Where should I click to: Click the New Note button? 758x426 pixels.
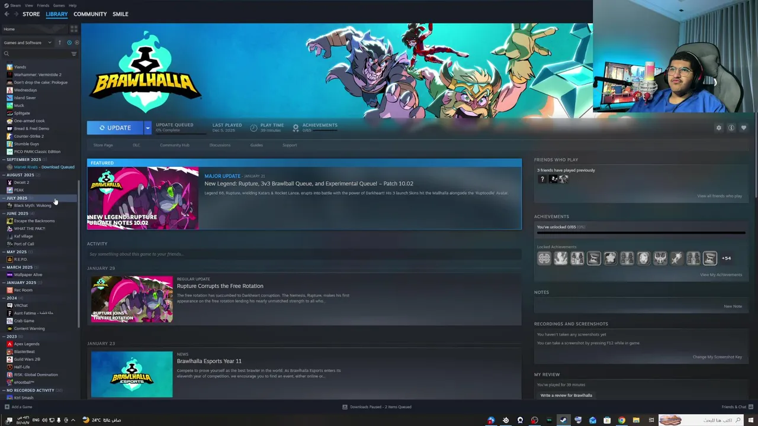[733, 306]
